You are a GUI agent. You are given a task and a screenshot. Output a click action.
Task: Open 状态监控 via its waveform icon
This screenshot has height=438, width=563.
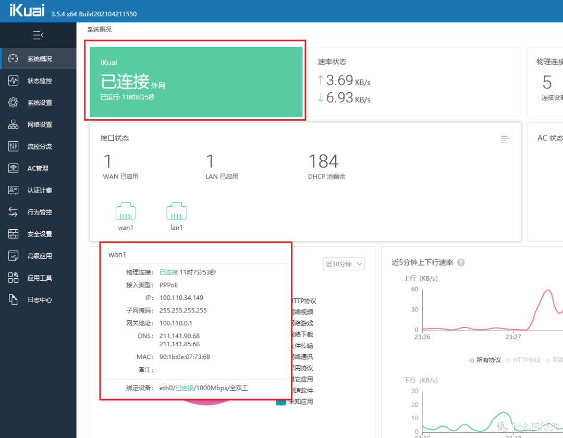pos(14,81)
